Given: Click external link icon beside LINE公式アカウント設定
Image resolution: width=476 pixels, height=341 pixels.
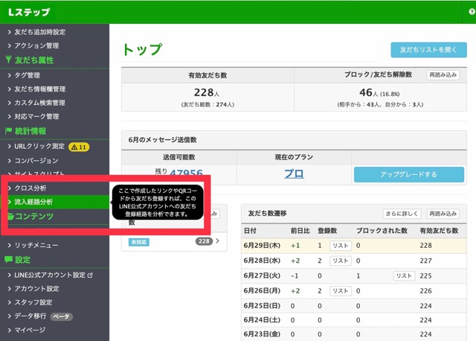Looking at the screenshot, I should tap(91, 275).
